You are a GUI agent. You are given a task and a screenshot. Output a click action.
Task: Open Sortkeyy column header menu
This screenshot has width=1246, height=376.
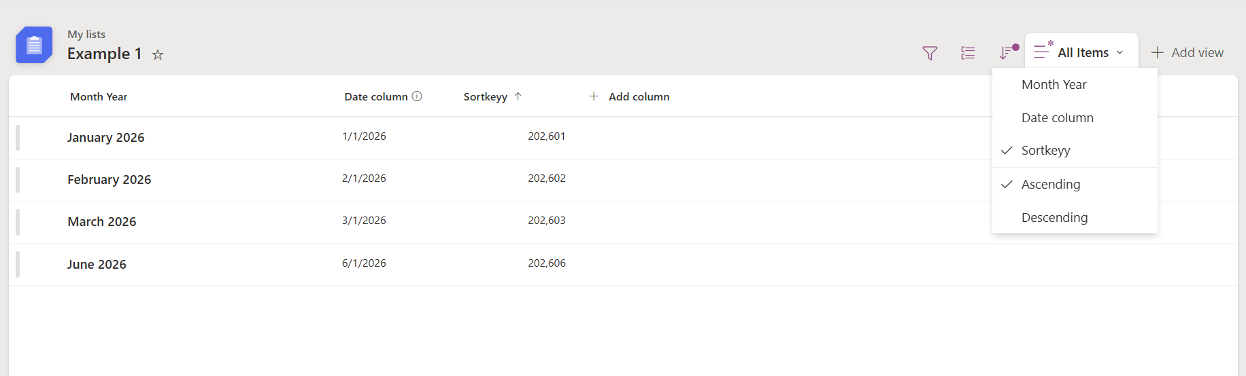[x=486, y=97]
